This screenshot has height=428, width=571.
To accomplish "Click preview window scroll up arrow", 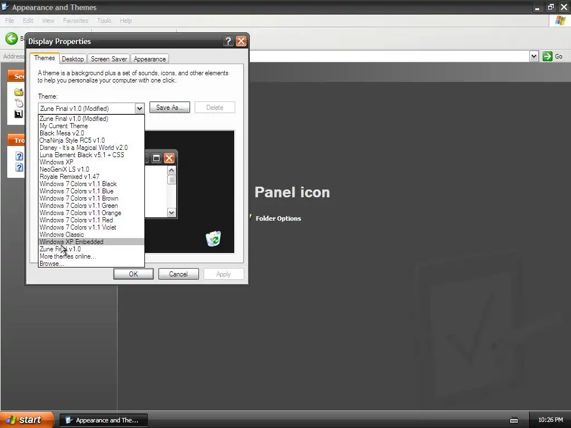I will point(172,171).
